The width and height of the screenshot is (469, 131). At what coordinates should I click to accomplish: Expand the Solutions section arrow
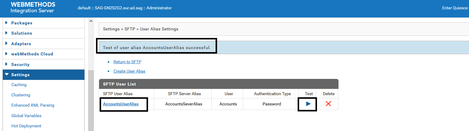click(7, 33)
